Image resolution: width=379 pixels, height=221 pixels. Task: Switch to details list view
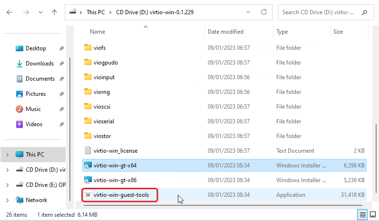pos(362,215)
